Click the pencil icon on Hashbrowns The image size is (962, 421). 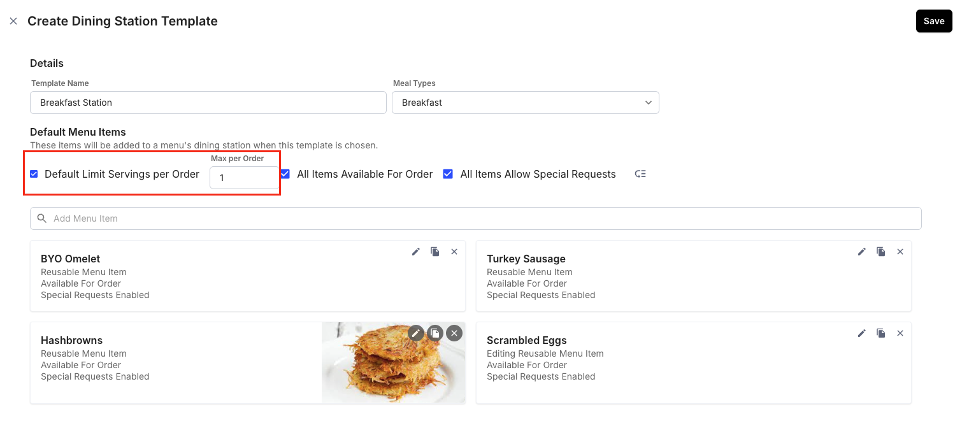(416, 333)
